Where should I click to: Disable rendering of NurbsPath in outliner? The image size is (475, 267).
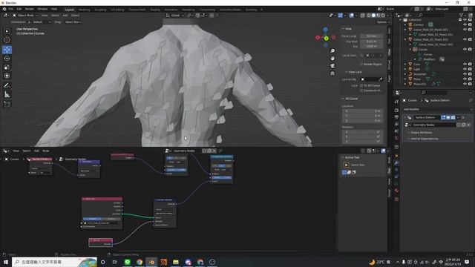[x=470, y=74]
